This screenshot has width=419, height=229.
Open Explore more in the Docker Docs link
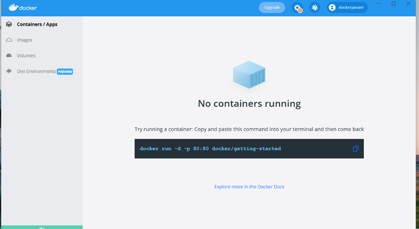(249, 187)
